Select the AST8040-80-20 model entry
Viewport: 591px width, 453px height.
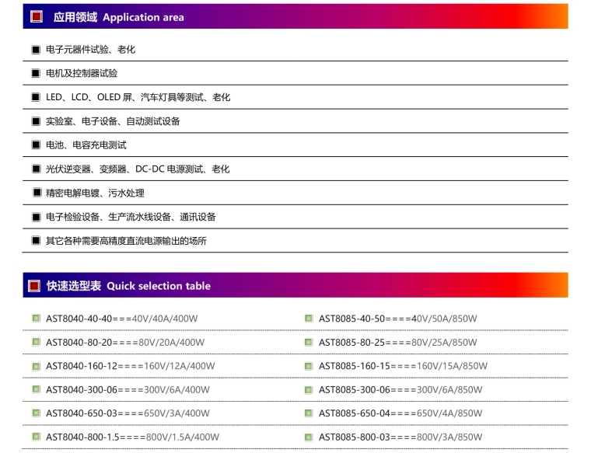pos(125,343)
